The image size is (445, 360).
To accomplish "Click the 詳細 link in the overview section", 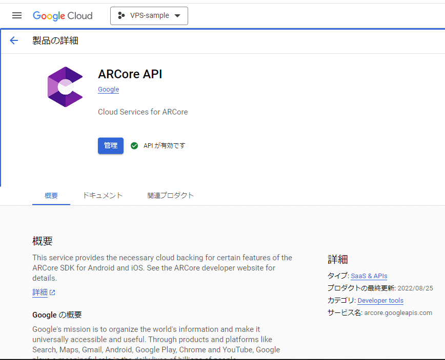I will 41,292.
